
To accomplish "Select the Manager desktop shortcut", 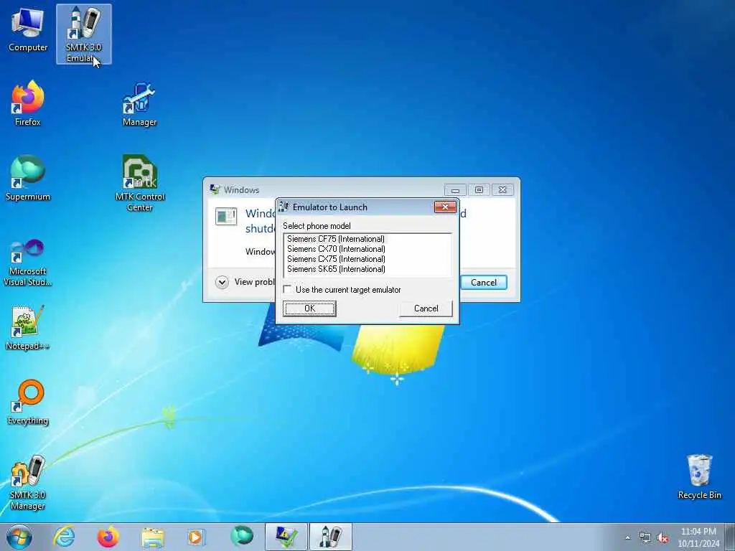I will tap(139, 104).
